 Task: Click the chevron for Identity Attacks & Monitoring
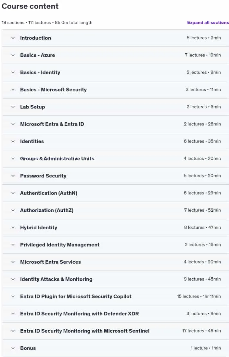coord(13,279)
